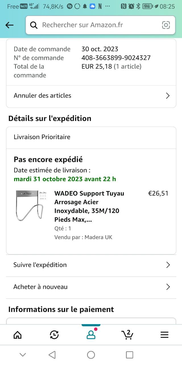Open the Home tab icon
Screen dimensions: 182x365
coord(18,334)
